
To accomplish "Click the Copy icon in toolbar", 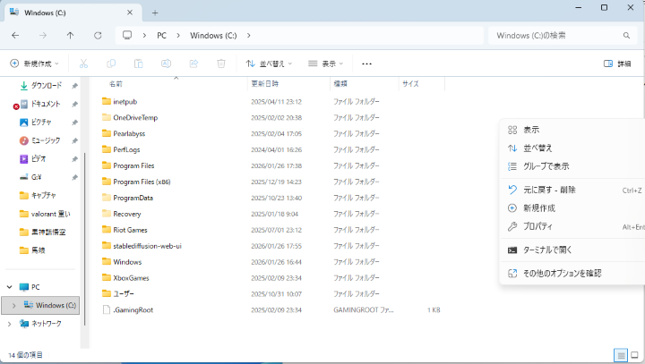I will click(111, 63).
